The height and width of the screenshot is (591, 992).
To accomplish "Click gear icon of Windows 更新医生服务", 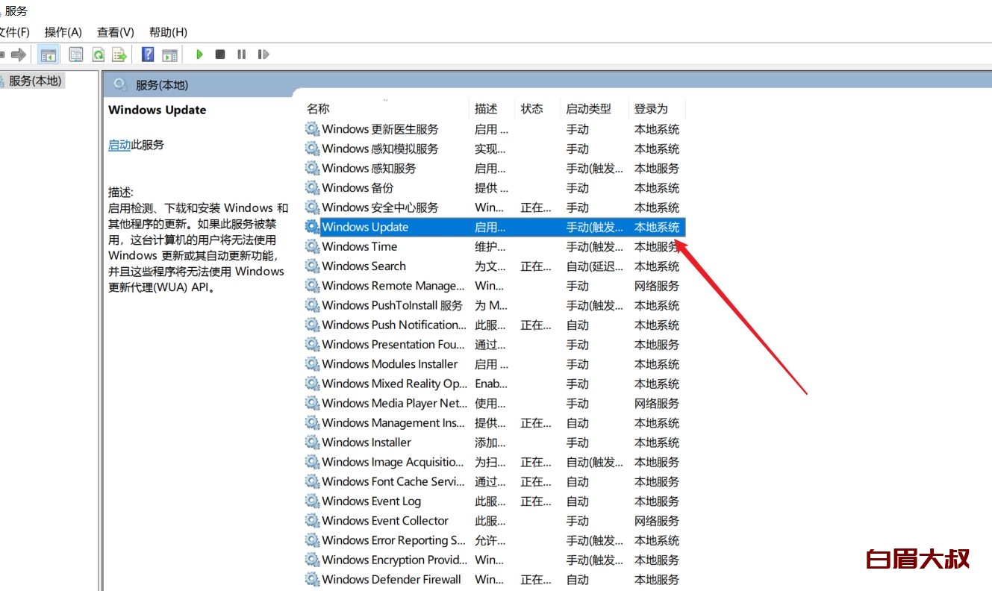I will [312, 129].
